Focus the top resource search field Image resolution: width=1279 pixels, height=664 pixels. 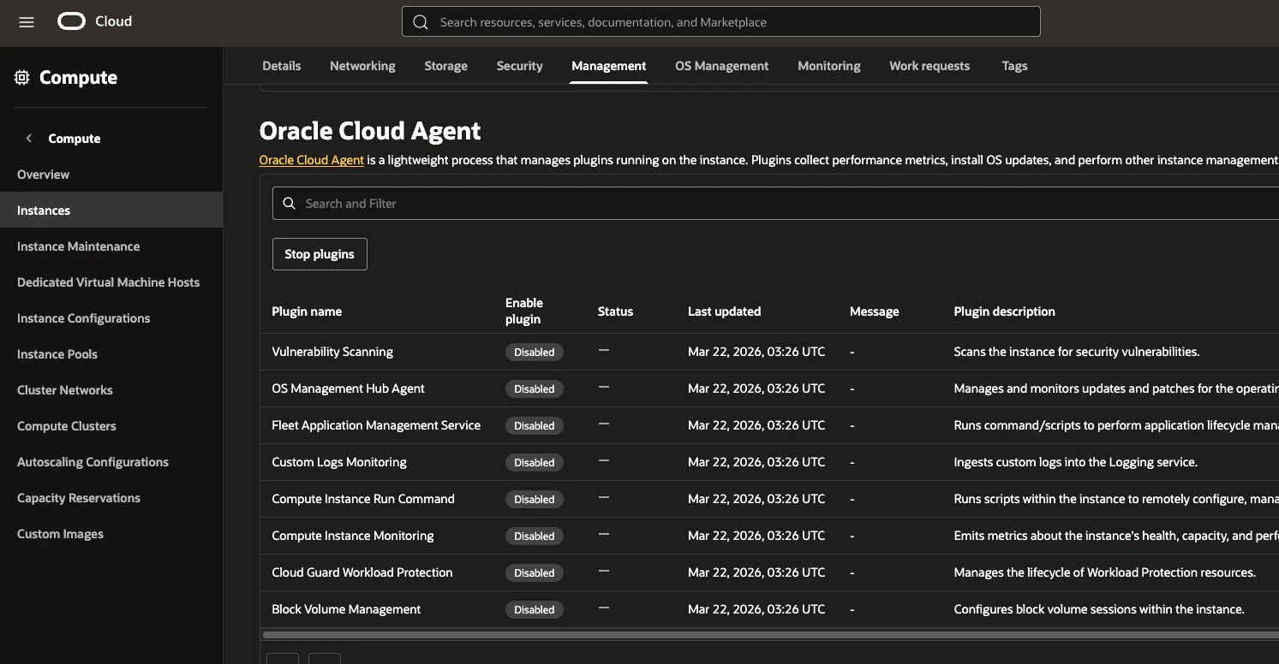coord(721,22)
